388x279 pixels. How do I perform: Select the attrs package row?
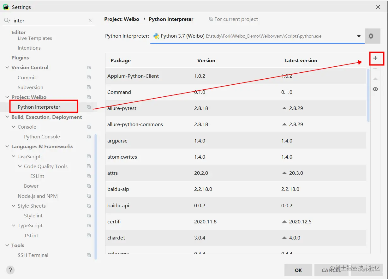point(236,173)
